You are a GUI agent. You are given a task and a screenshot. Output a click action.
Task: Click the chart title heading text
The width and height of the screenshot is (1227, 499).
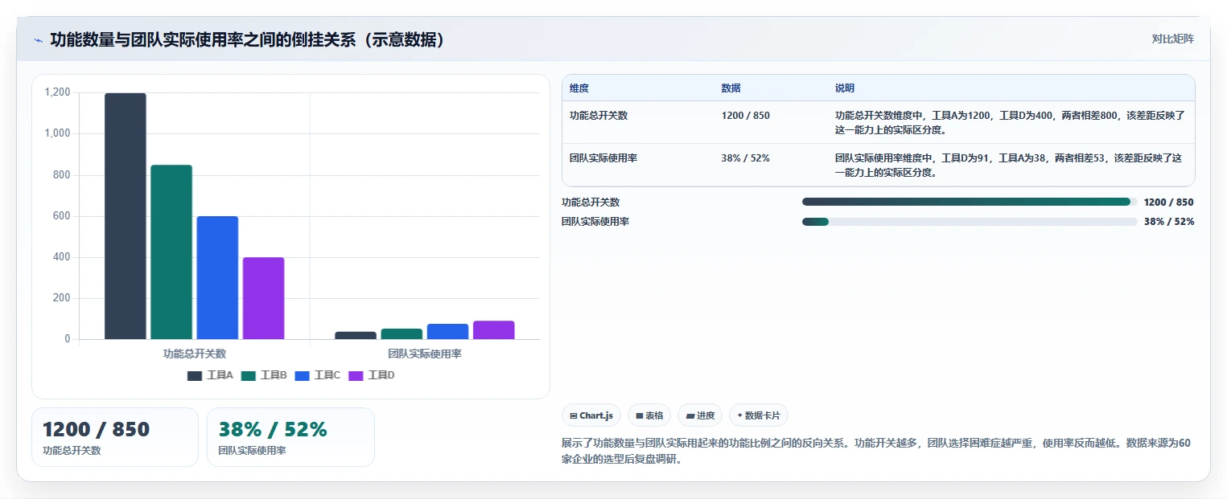click(248, 40)
